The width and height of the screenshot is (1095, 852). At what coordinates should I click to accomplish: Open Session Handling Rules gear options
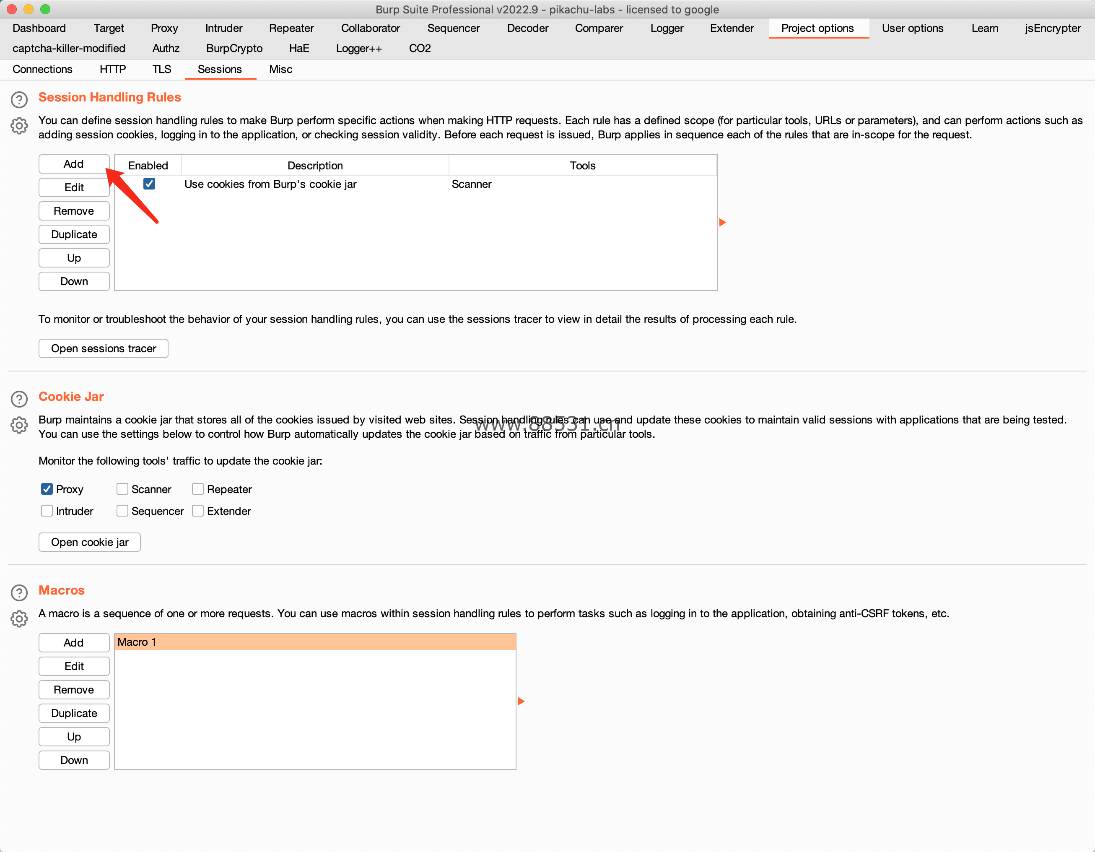19,125
